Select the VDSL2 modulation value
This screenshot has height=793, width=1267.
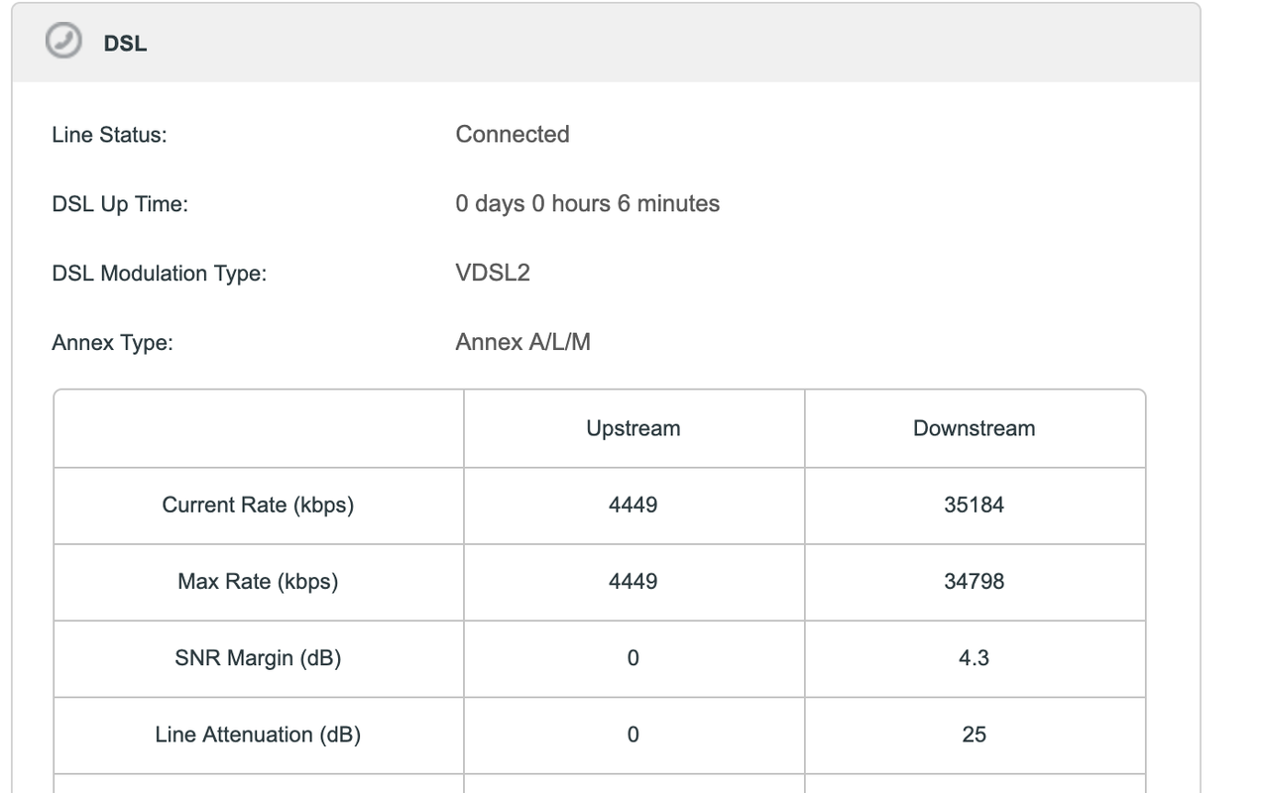coord(493,273)
